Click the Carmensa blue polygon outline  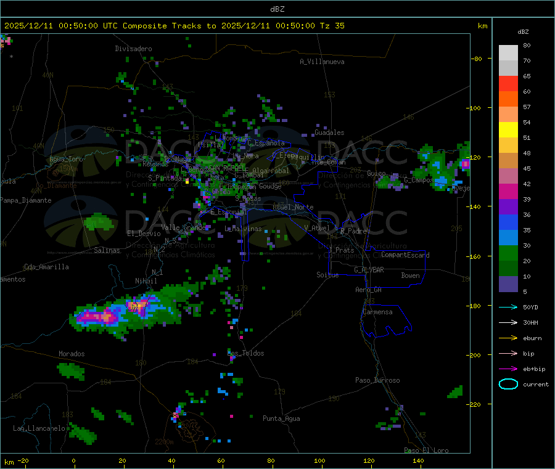point(386,321)
